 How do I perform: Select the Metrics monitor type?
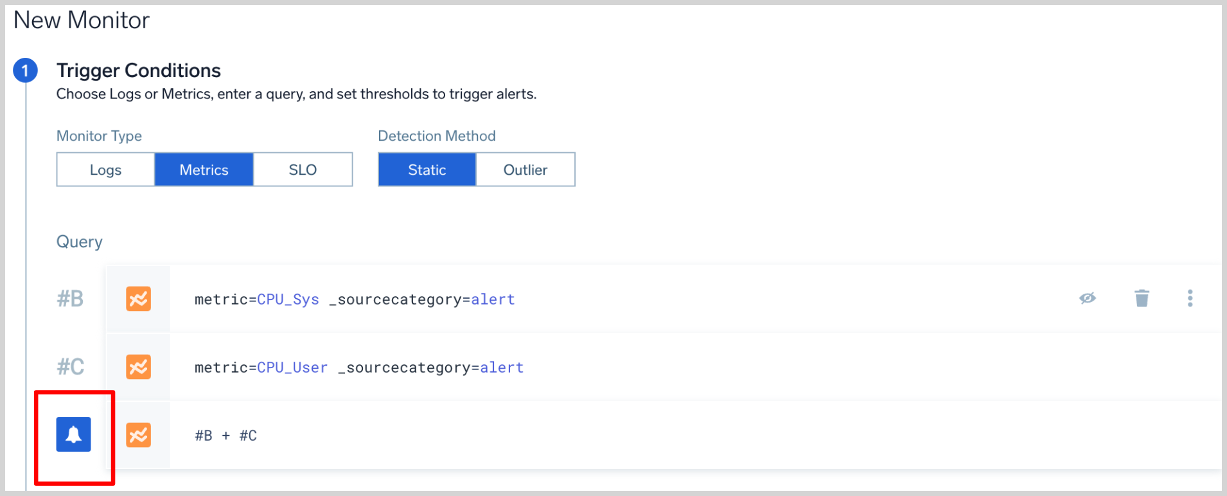click(x=204, y=169)
